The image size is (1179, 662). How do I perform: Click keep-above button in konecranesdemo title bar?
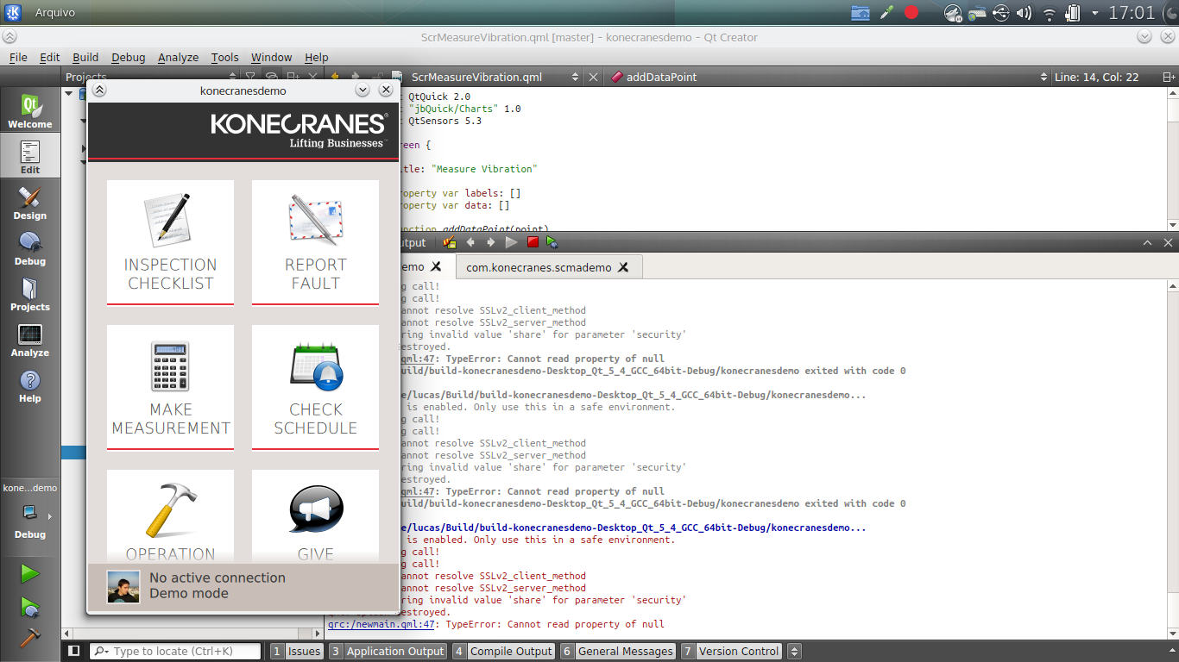coord(99,90)
